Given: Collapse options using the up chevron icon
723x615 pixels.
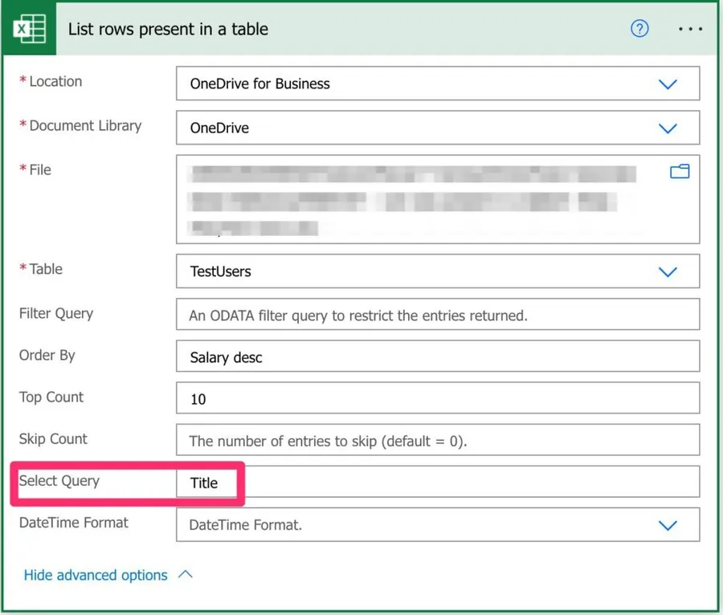Looking at the screenshot, I should pyautogui.click(x=186, y=575).
